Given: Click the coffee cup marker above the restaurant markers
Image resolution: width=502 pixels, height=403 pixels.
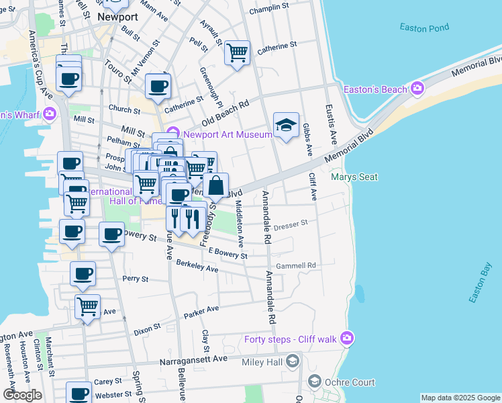Looking at the screenshot, I should pyautogui.click(x=179, y=195).
